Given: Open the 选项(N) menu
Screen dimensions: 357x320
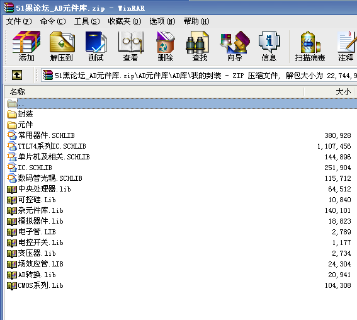Looking at the screenshot, I should 162,21.
